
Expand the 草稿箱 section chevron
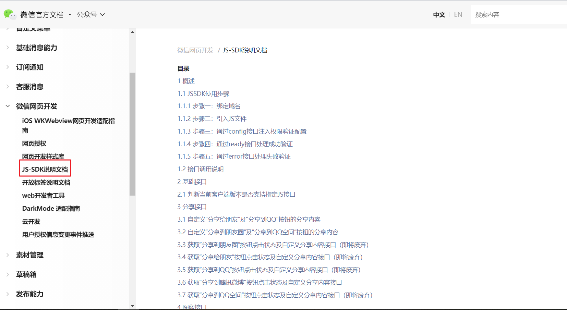[x=8, y=274]
